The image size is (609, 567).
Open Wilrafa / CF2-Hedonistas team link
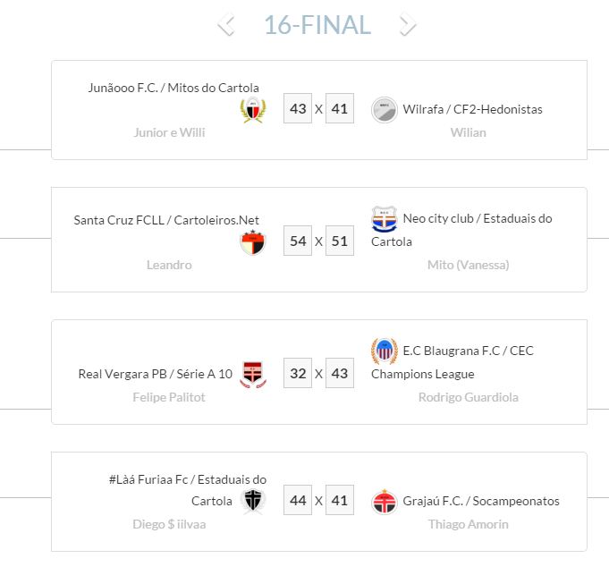tap(472, 109)
